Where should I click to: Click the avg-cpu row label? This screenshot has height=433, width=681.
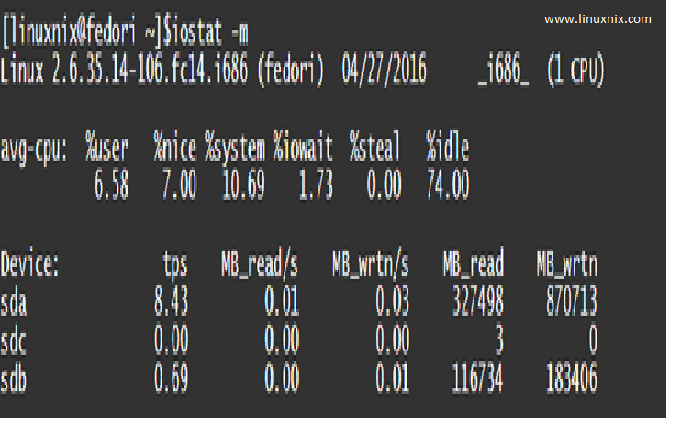(x=33, y=149)
